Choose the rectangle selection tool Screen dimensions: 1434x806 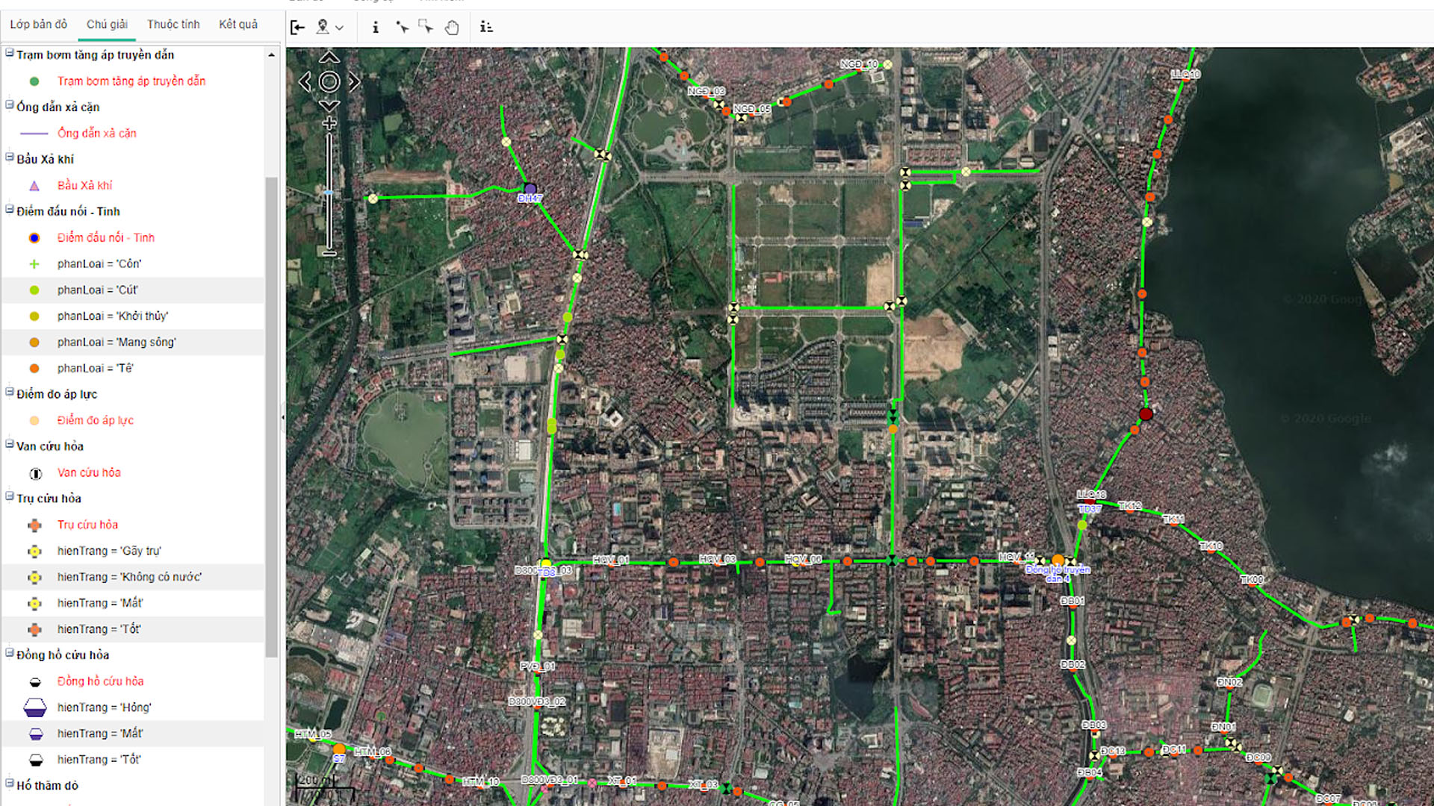[426, 28]
